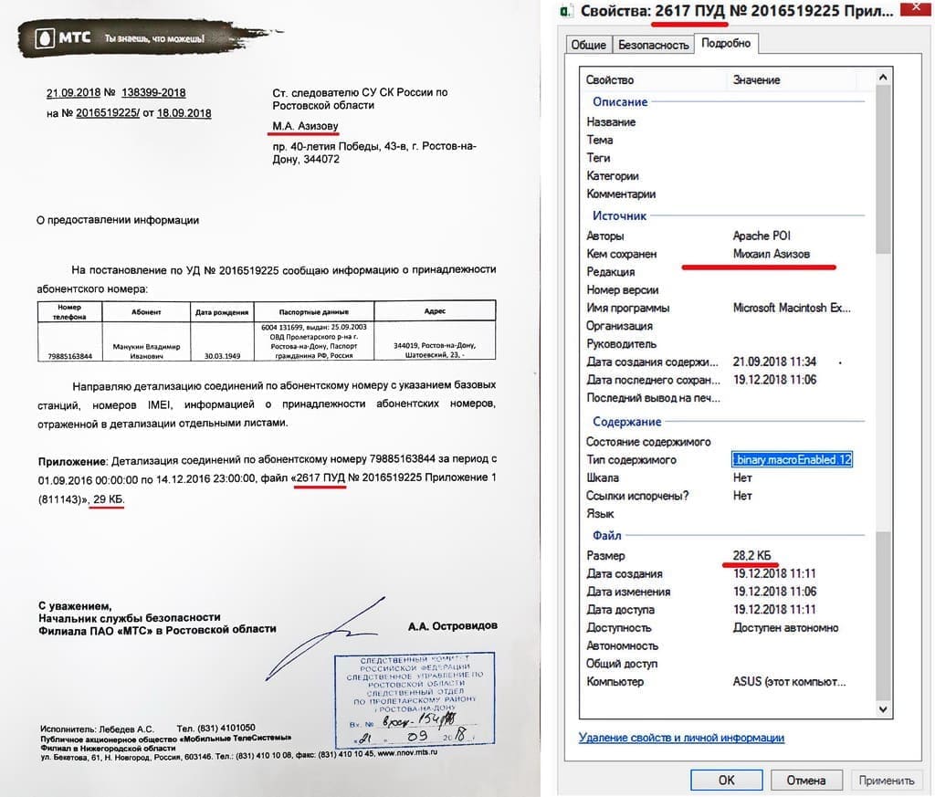
Task: Click Дата последнего сохранения value 19.12.2018 11:06
Action: click(x=774, y=380)
